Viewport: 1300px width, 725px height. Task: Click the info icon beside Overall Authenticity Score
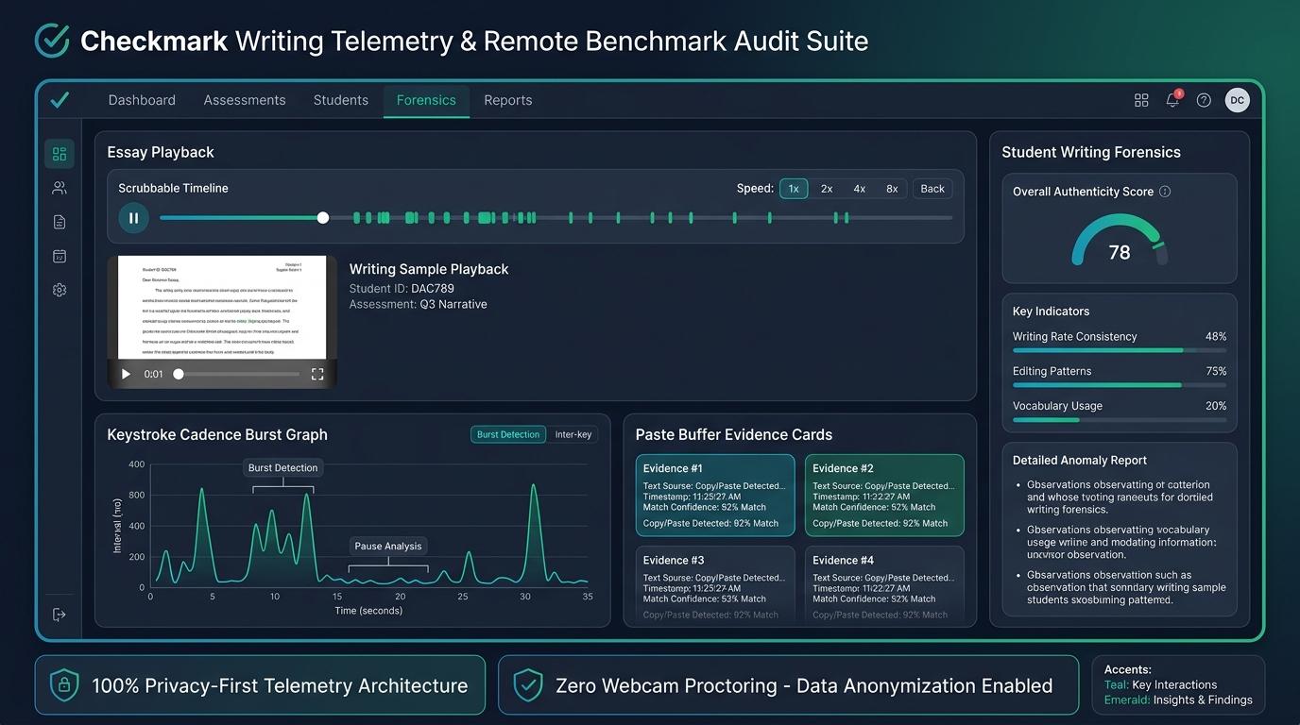[x=1165, y=192]
